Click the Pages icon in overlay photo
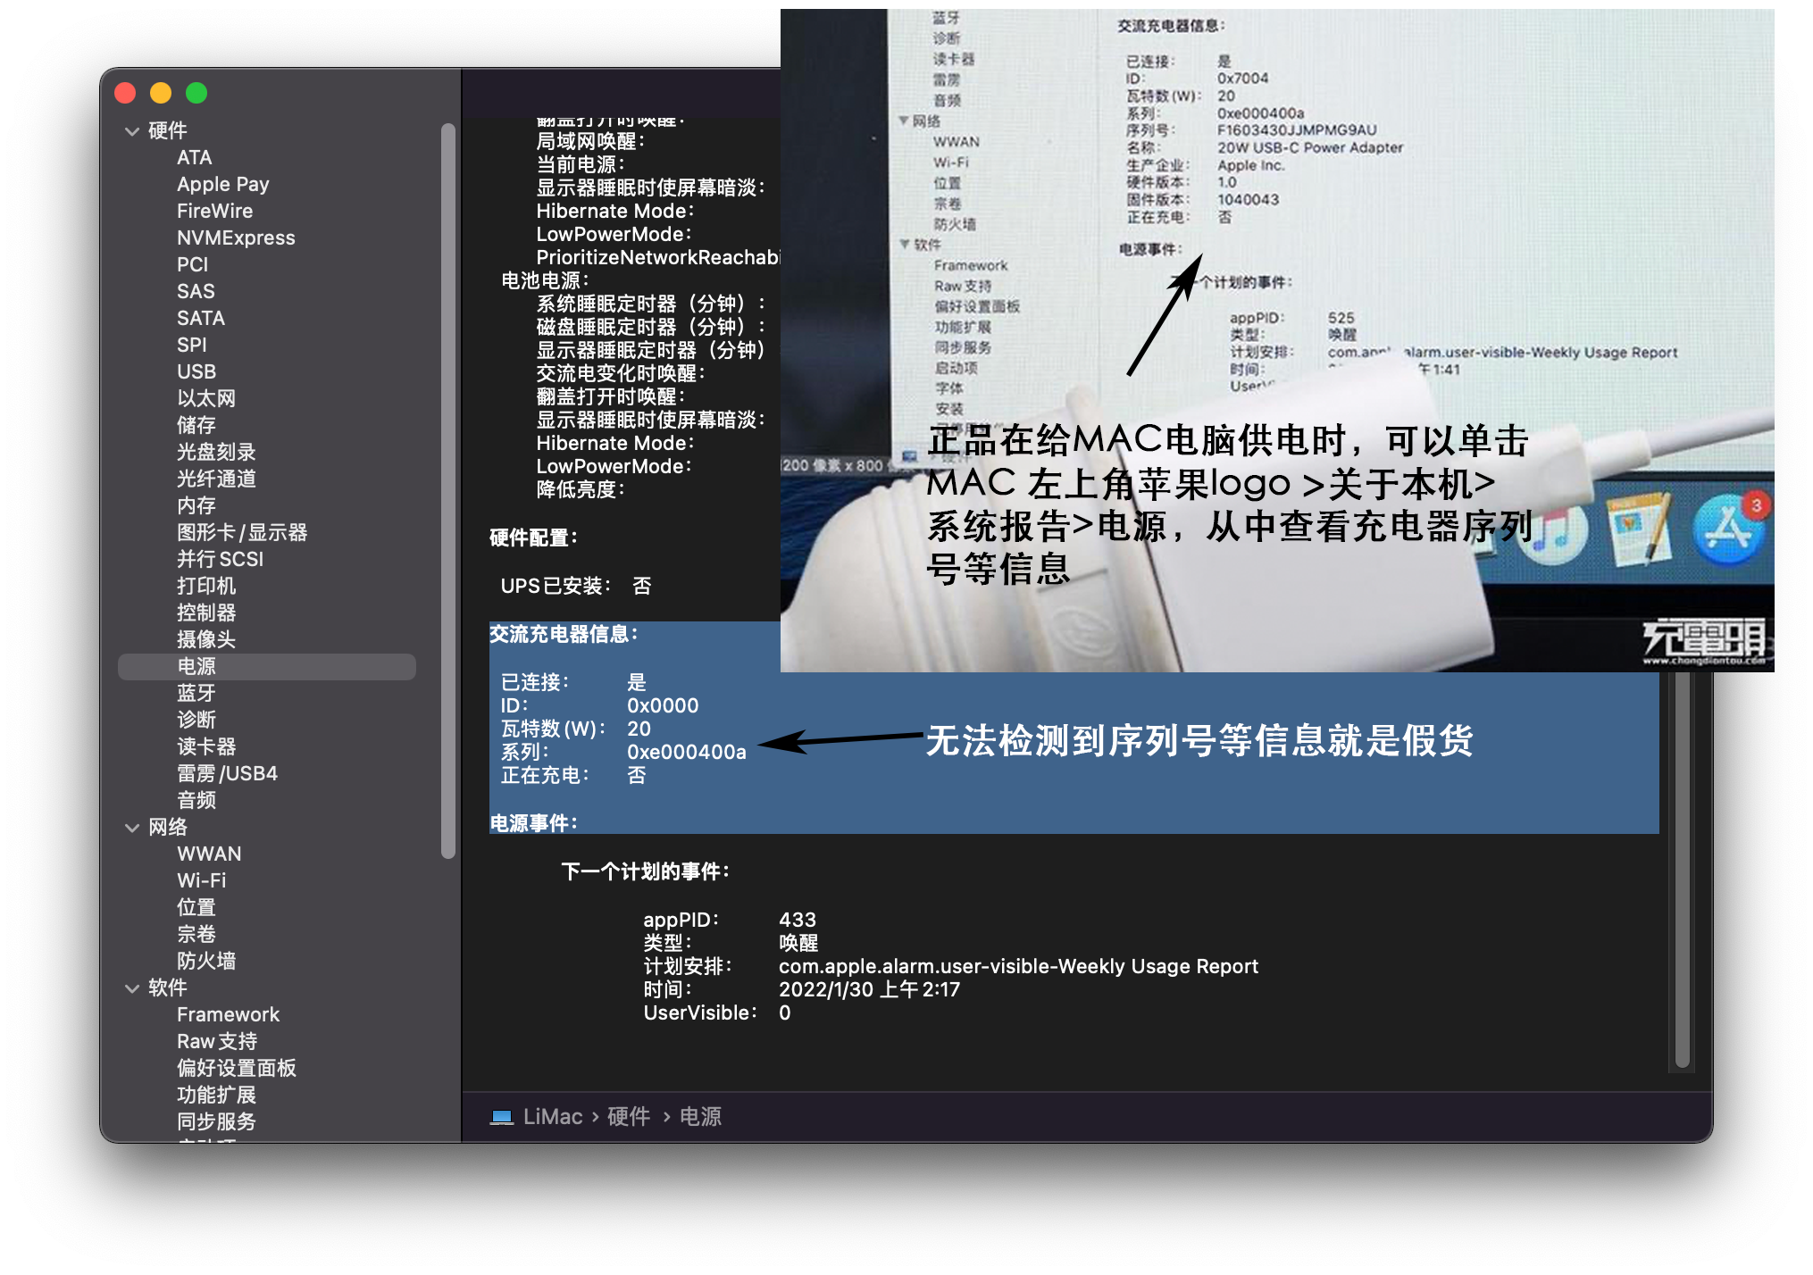The width and height of the screenshot is (1813, 1275). point(1640,530)
